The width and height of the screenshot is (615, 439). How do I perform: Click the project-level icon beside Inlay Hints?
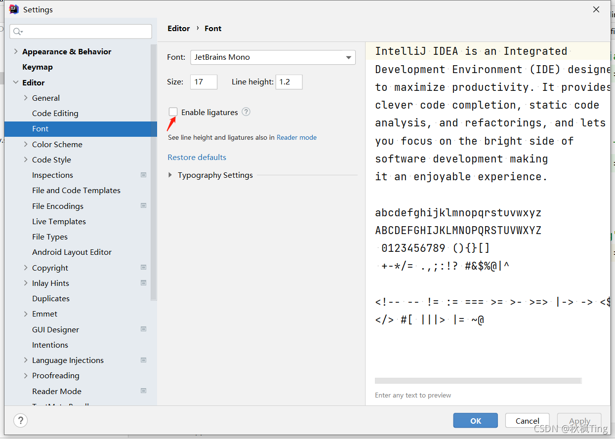[x=143, y=283]
